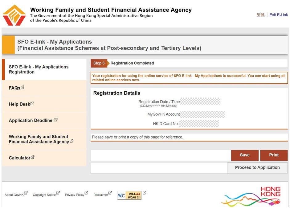Switch language to Traditional Chinese
Image resolution: width=290 pixels, height=208 pixels.
click(260, 15)
